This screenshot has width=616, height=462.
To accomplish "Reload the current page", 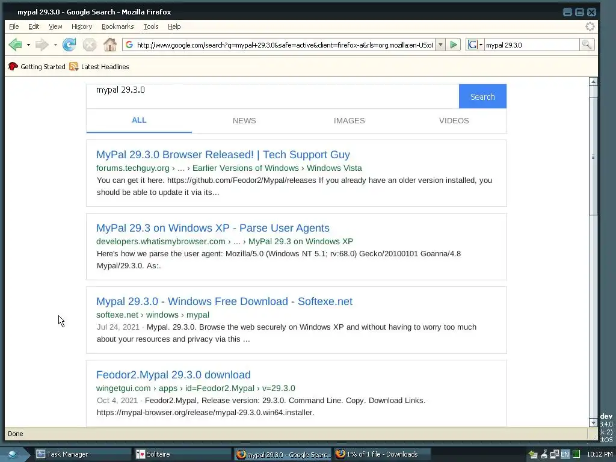I will point(69,45).
